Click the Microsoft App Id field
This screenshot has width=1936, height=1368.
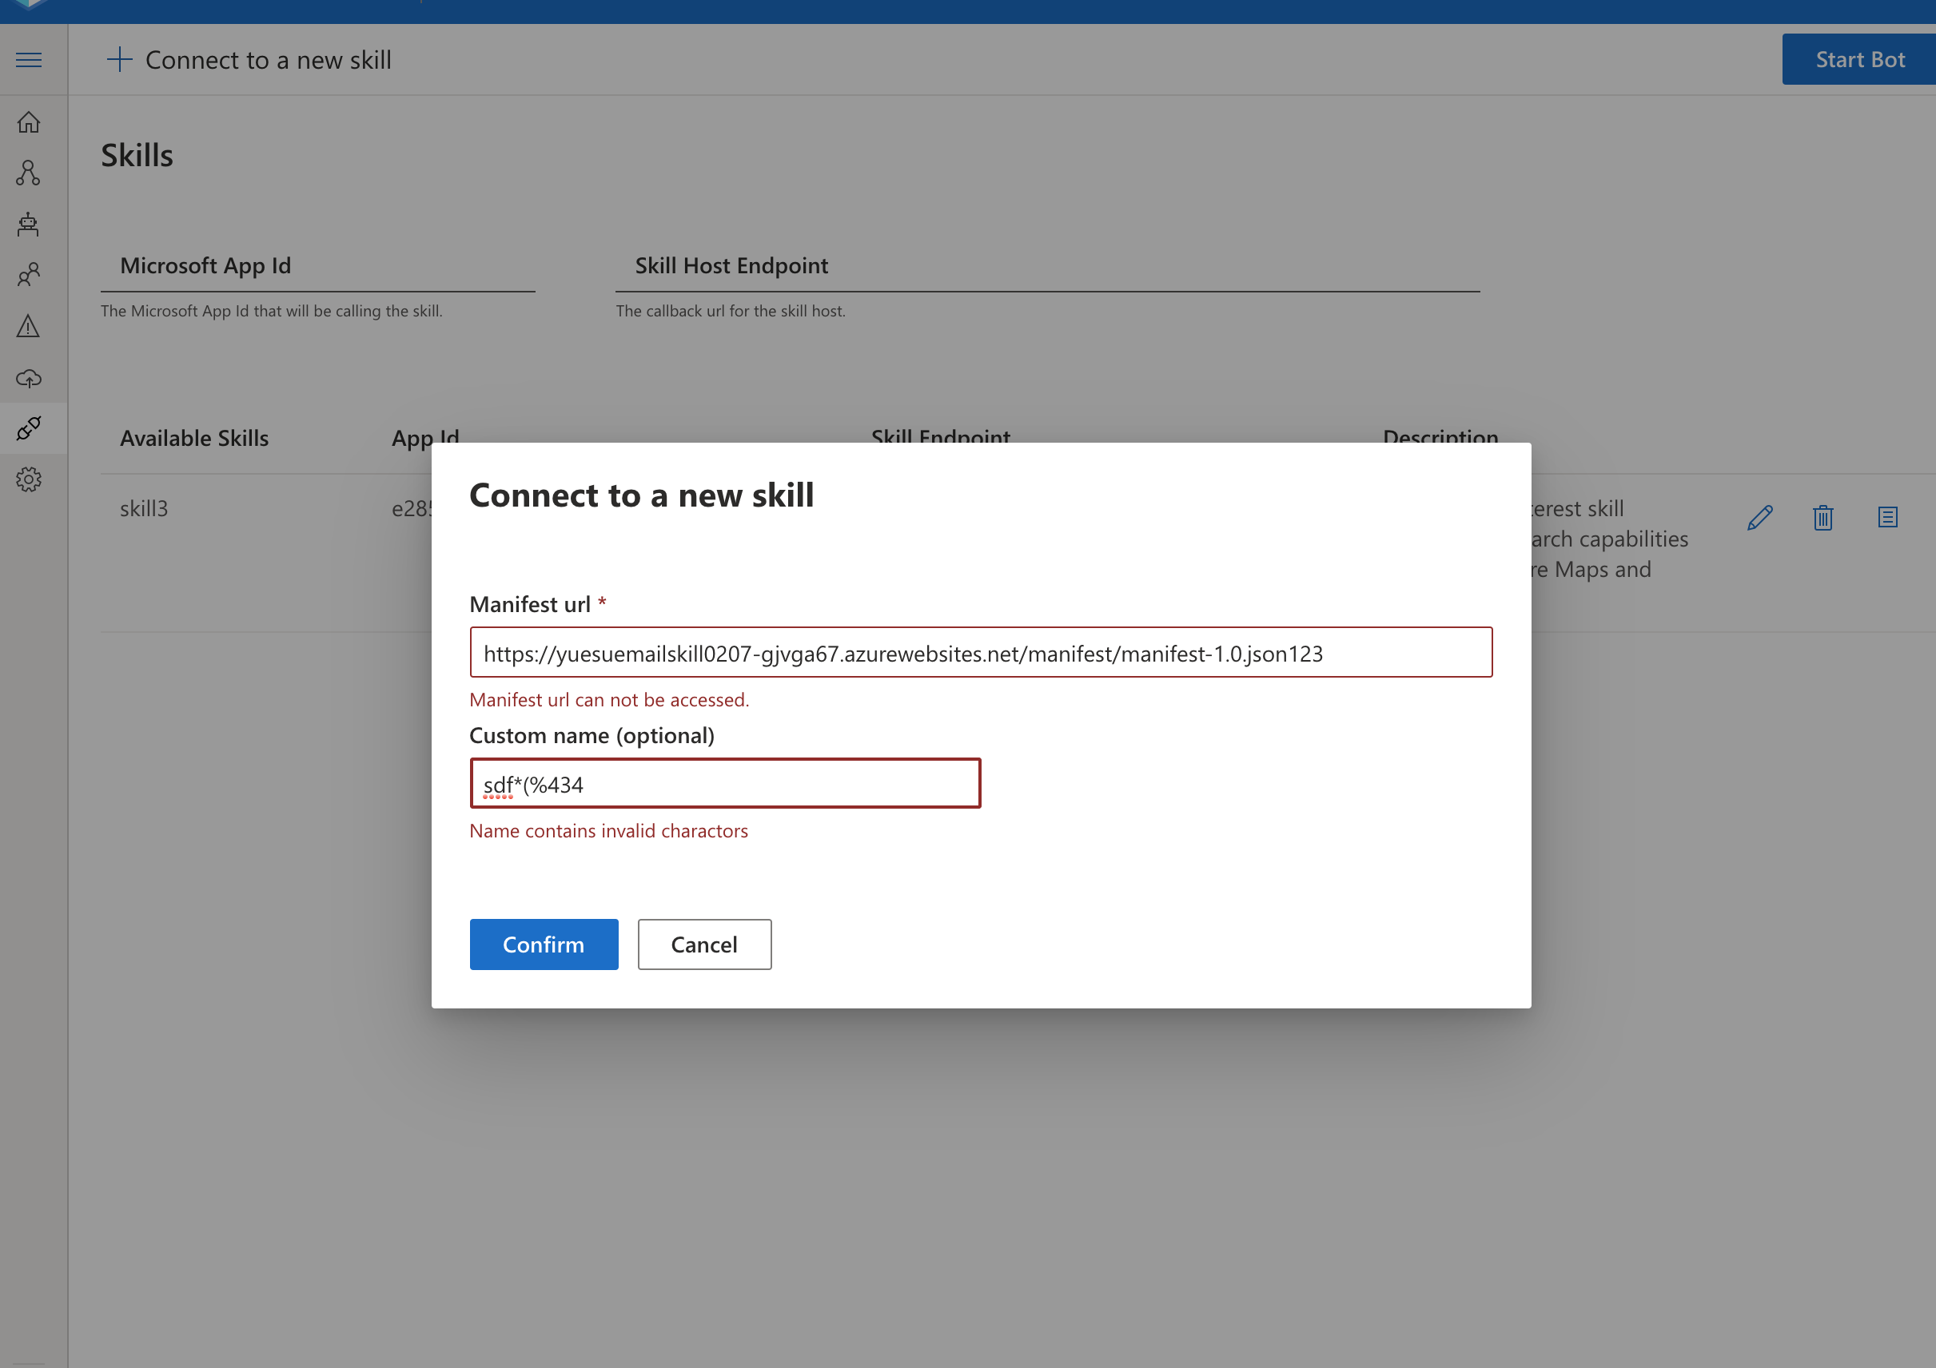pyautogui.click(x=318, y=266)
